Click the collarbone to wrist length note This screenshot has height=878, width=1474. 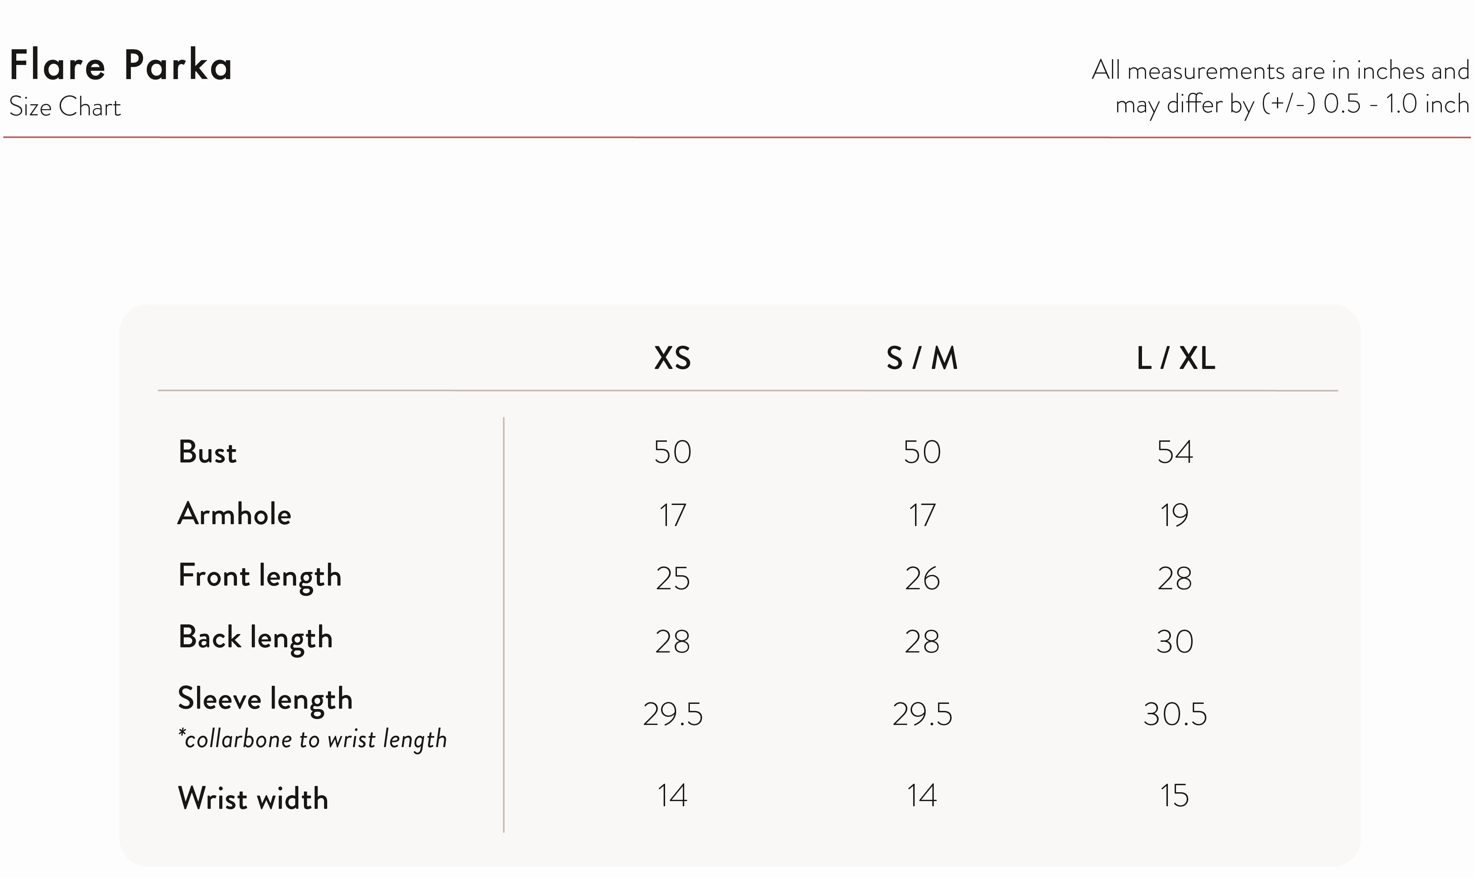[x=313, y=740]
